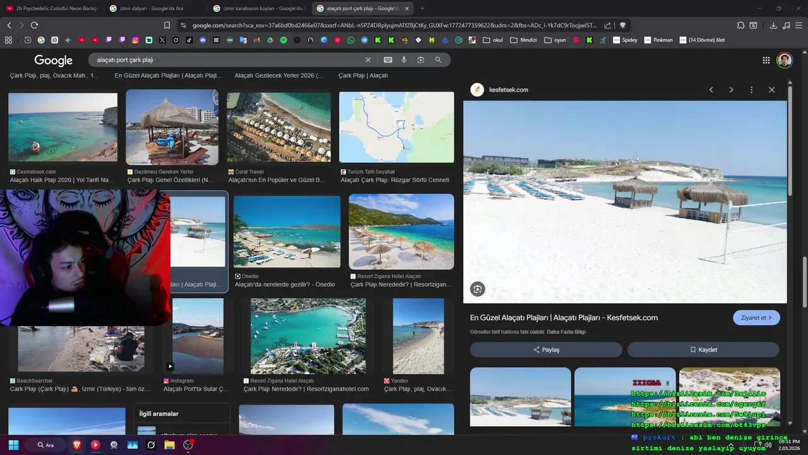
Task: Select the Turizm Tatil Seyahat map thumbnail
Action: (x=396, y=127)
